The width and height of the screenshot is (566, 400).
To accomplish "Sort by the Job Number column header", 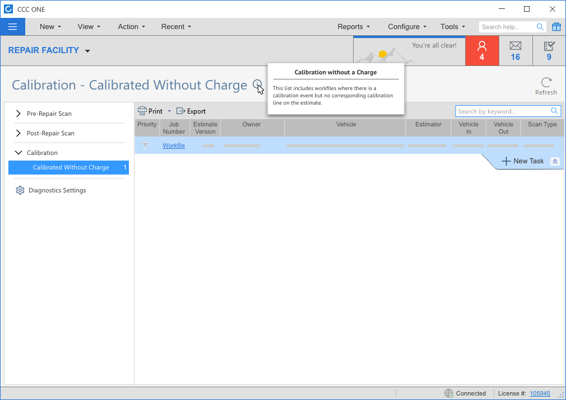I will tap(174, 128).
